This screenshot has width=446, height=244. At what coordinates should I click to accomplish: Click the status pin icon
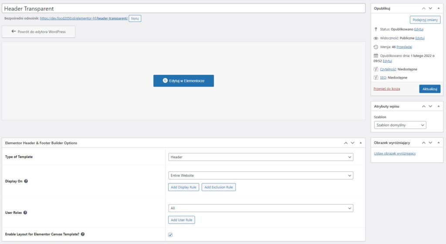click(x=376, y=29)
